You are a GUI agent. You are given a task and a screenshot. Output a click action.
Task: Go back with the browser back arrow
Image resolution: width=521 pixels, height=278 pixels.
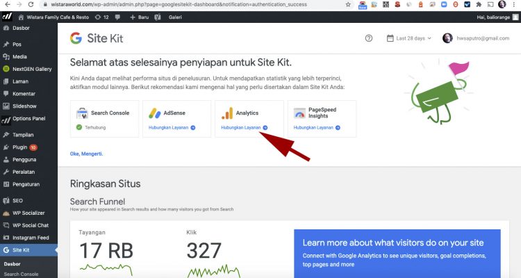click(x=8, y=5)
